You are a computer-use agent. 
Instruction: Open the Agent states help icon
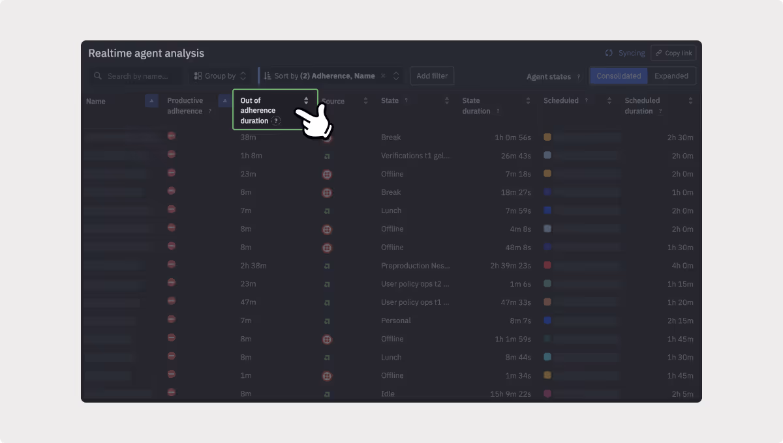coord(578,77)
